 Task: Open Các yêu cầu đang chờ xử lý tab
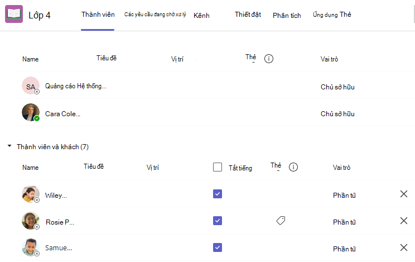[155, 15]
